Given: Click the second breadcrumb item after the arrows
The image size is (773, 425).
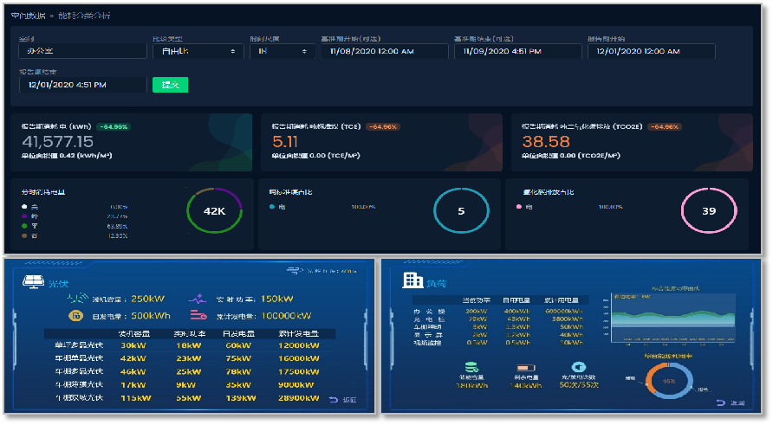Looking at the screenshot, I should pos(84,16).
